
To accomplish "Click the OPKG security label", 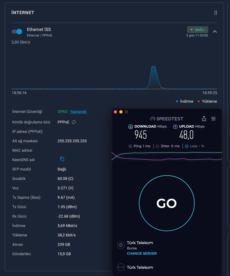I will point(62,112).
